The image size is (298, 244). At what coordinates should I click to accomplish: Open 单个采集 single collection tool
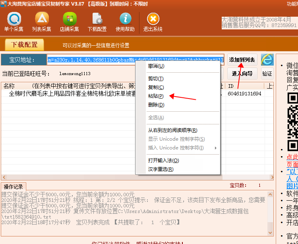pyautogui.click(x=14, y=22)
